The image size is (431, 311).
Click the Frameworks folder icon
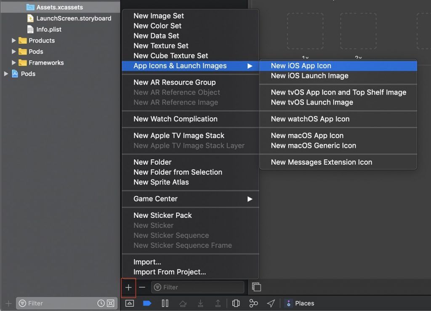coord(23,62)
